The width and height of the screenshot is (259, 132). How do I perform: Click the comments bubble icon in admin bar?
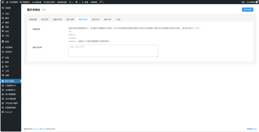pos(76,2)
